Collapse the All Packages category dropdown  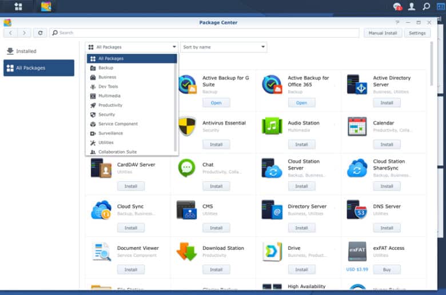tap(132, 47)
